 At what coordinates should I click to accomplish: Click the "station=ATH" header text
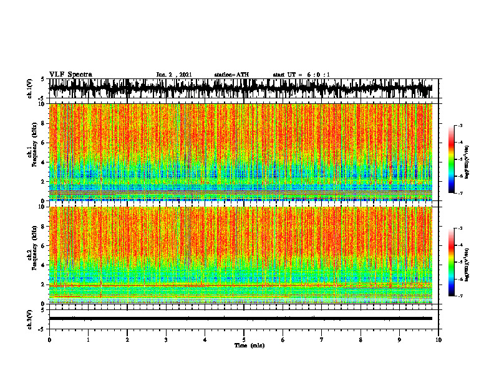[x=231, y=75]
